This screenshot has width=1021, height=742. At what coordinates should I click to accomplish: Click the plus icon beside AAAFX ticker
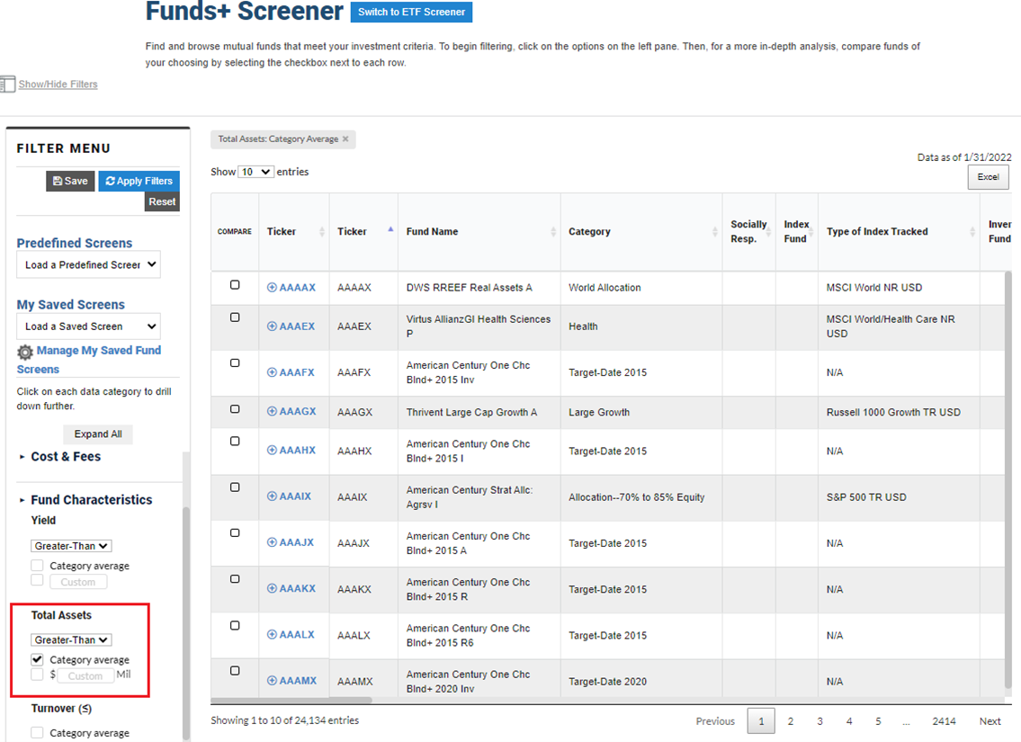coord(273,372)
